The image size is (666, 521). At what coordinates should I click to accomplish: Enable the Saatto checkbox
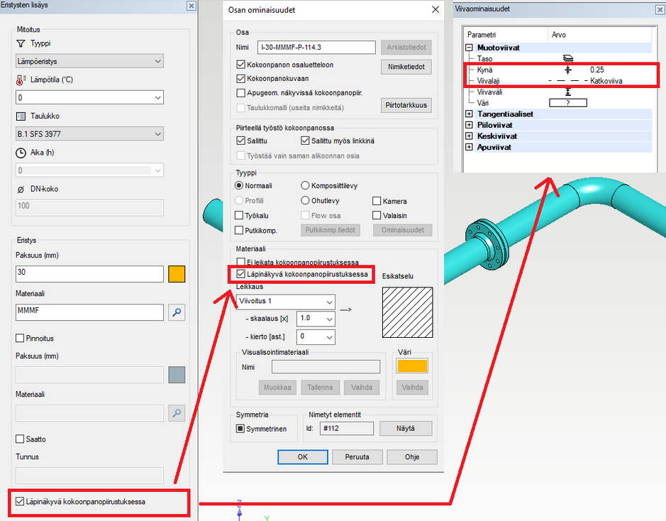tap(20, 439)
